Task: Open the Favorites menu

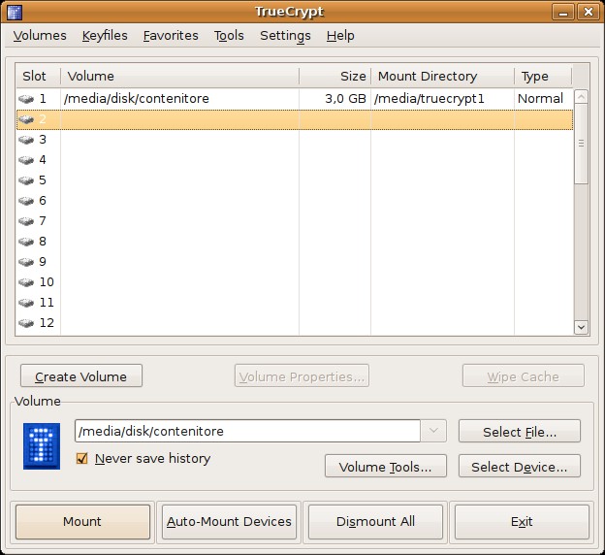Action: 171,36
